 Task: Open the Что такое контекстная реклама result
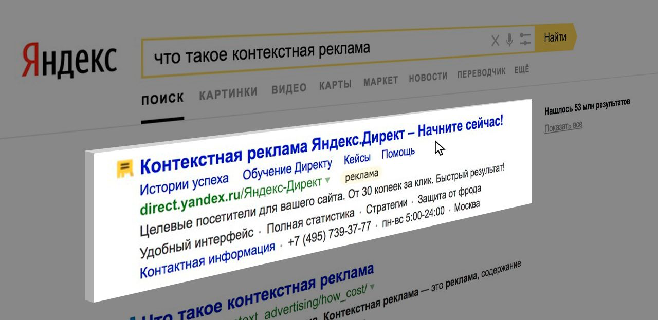pos(257,293)
